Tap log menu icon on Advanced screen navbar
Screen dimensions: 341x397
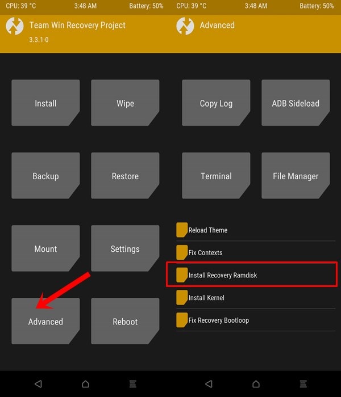[x=303, y=384]
